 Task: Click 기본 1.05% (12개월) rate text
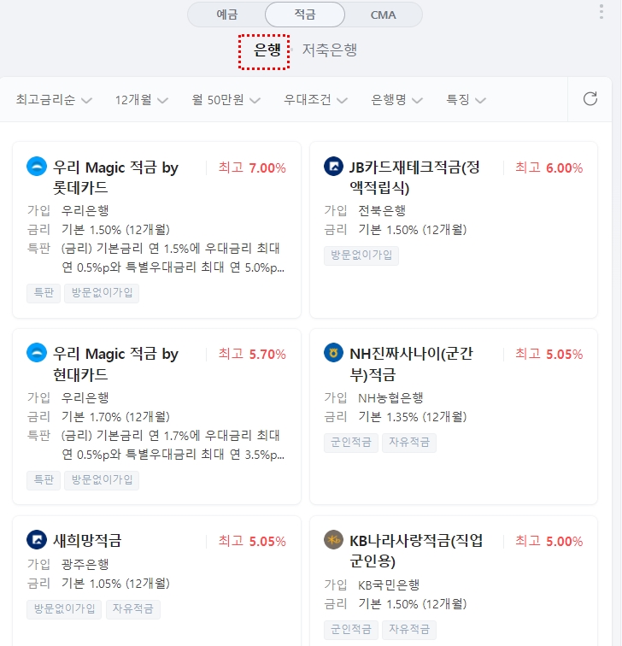point(115,584)
